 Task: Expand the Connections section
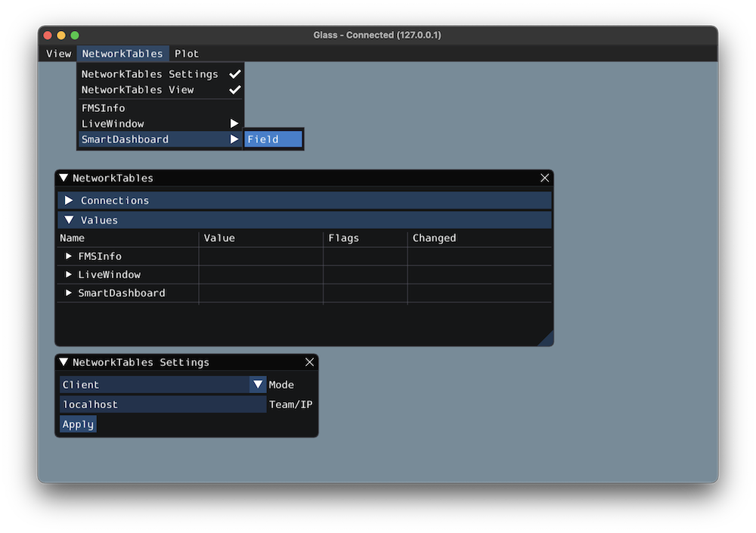tap(70, 200)
